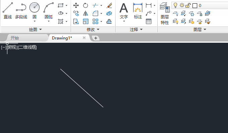Open the 文字 (Text) tool
This screenshot has width=228, height=133.
124,11
